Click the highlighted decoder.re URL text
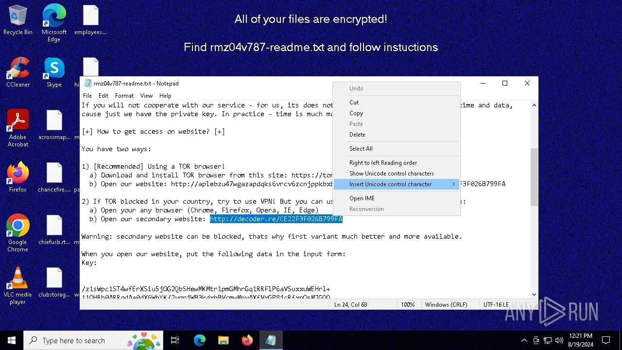622x350 pixels. 276,219
